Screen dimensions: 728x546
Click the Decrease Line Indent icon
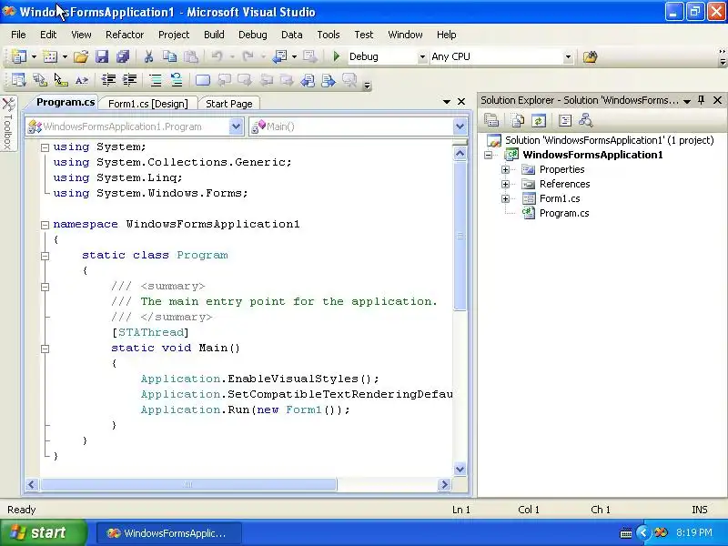point(108,80)
